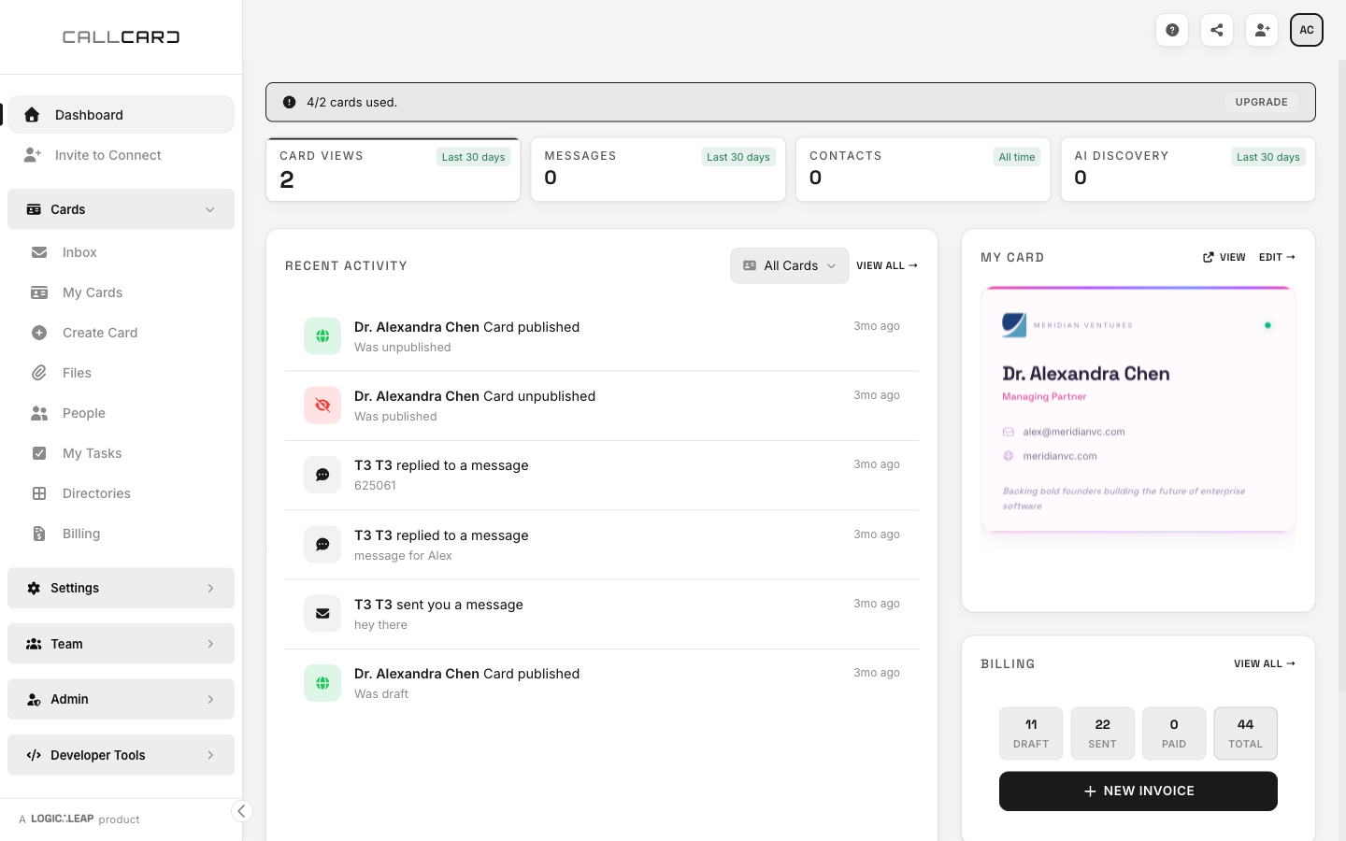Viewport: 1346px width, 841px height.
Task: Open Inbox from sidebar
Action: 121,252
